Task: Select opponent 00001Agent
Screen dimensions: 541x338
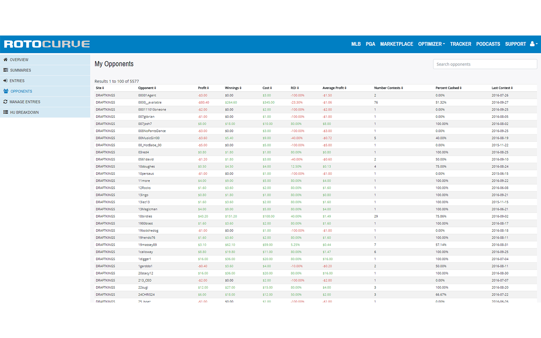Action: [x=147, y=95]
